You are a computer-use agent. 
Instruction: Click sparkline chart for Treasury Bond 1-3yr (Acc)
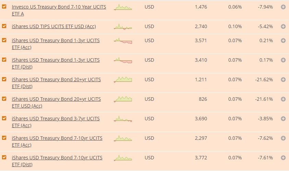point(123,41)
